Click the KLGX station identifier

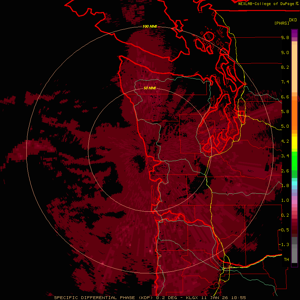192,298
